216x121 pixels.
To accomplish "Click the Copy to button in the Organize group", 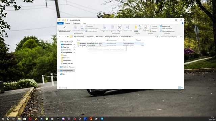I will (x=112, y=29).
